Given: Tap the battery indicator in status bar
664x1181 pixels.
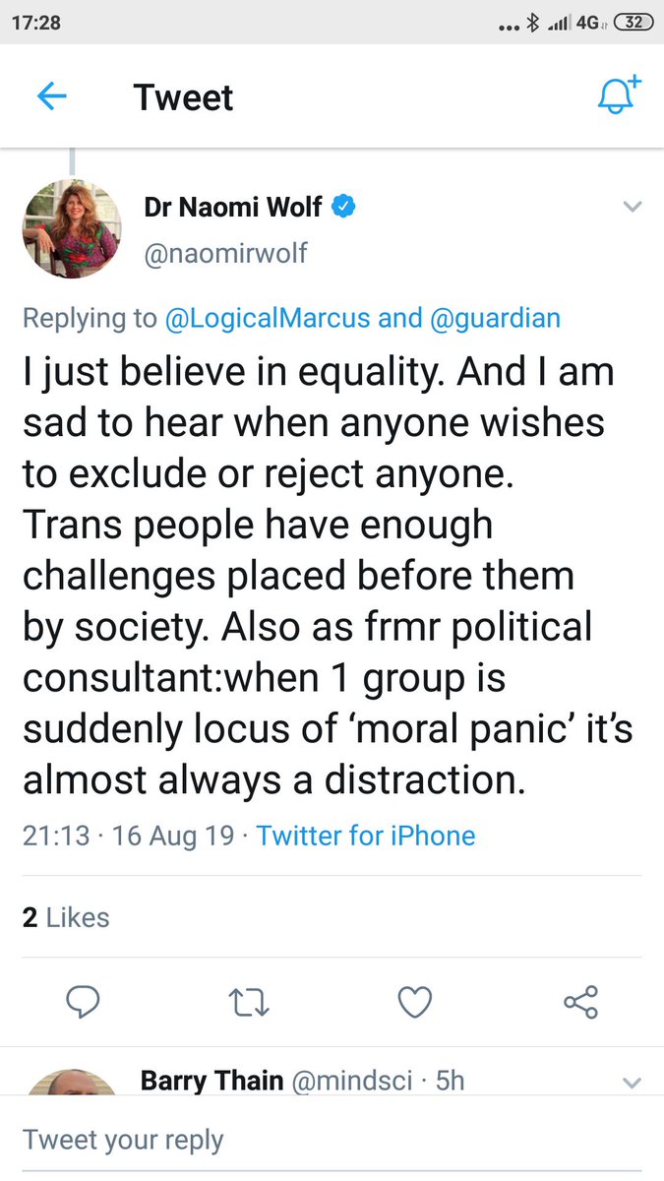Looking at the screenshot, I should pyautogui.click(x=633, y=23).
